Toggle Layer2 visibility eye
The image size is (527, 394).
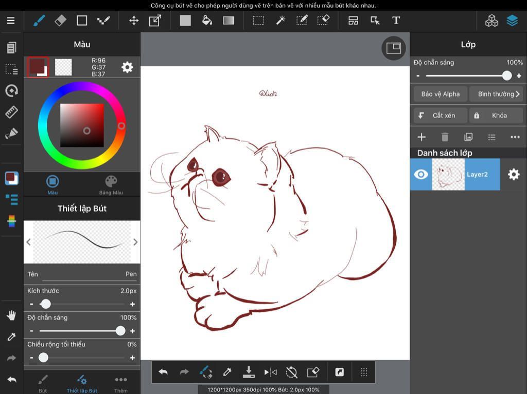(421, 174)
